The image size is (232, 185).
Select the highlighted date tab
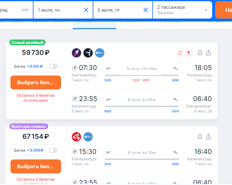[x=94, y=25]
